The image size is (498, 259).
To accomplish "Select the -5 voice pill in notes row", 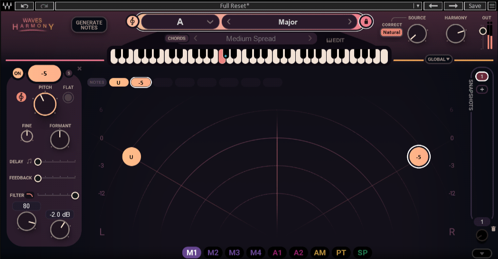I will click(141, 83).
